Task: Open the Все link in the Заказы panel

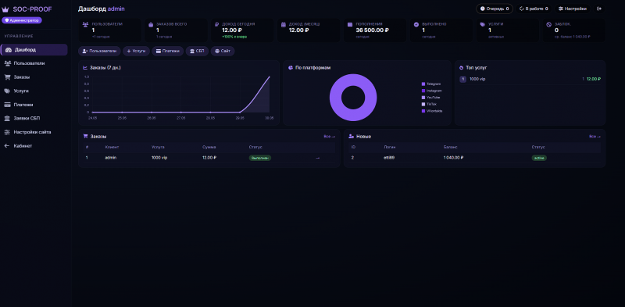Action: coord(329,137)
